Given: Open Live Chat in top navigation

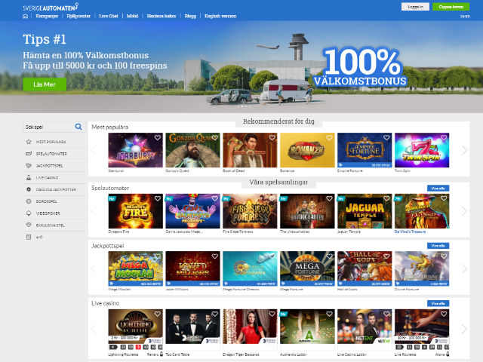Looking at the screenshot, I should [x=109, y=16].
